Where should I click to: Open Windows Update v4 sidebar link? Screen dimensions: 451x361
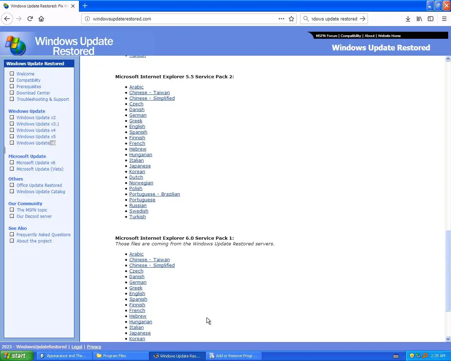coord(36,130)
